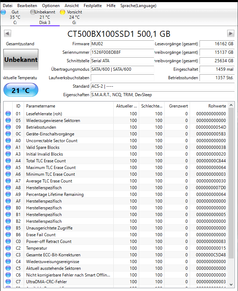238x291 pixels.
Task: Click status icon of Total TLC Erase Count
Action: (8, 161)
